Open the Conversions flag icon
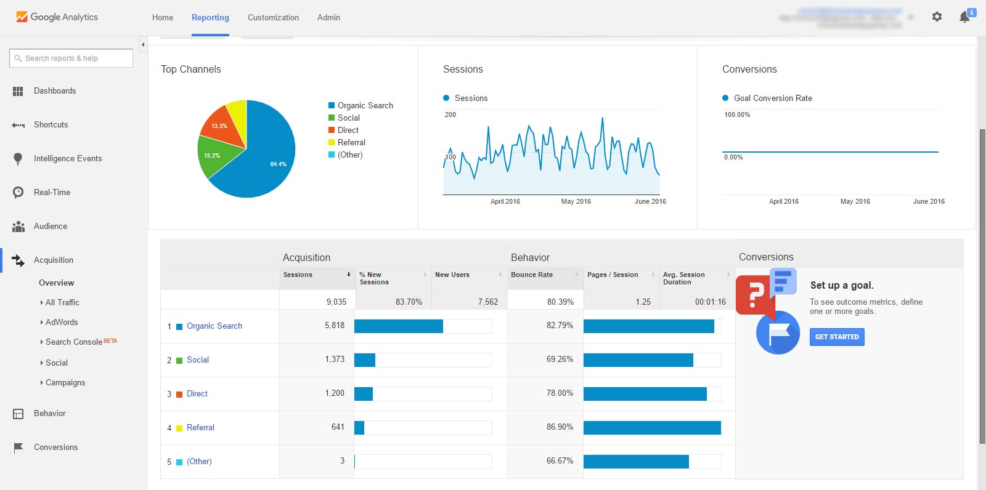Image resolution: width=986 pixels, height=490 pixels. (18, 448)
